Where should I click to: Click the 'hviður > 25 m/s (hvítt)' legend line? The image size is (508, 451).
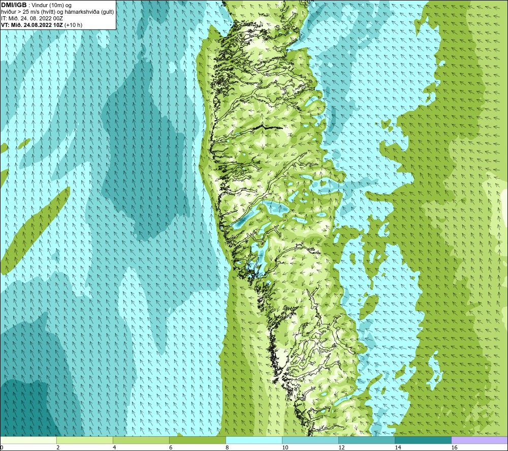tap(57, 12)
